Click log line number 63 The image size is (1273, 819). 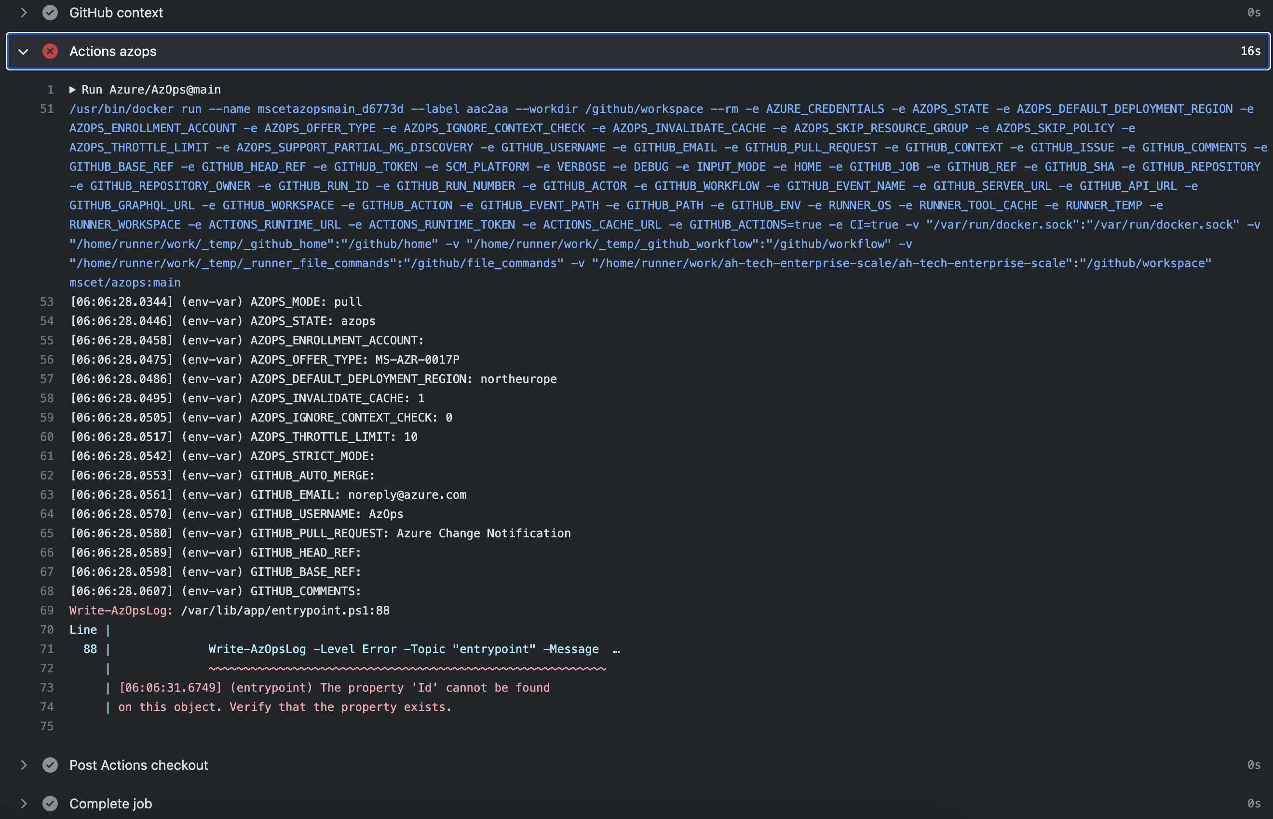click(x=47, y=494)
